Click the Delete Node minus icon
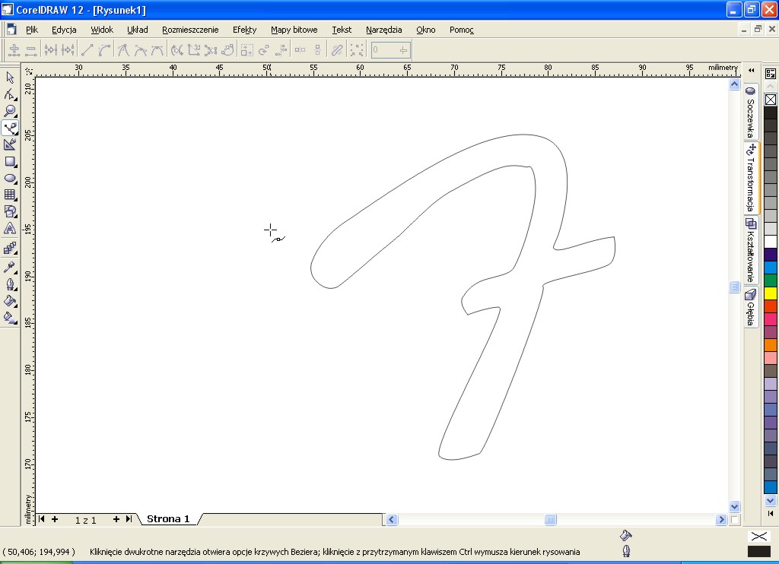 [31, 50]
